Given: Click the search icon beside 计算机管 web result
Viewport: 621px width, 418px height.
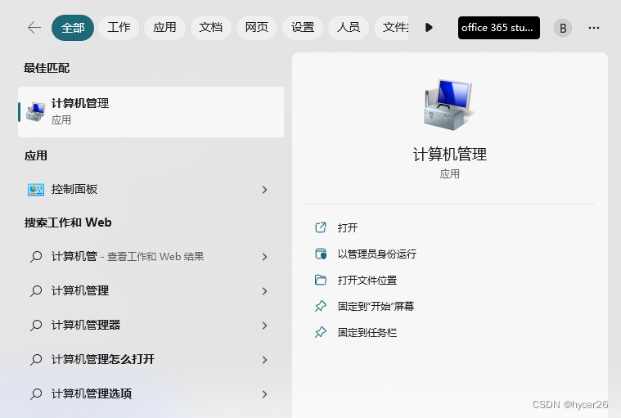Looking at the screenshot, I should point(36,257).
